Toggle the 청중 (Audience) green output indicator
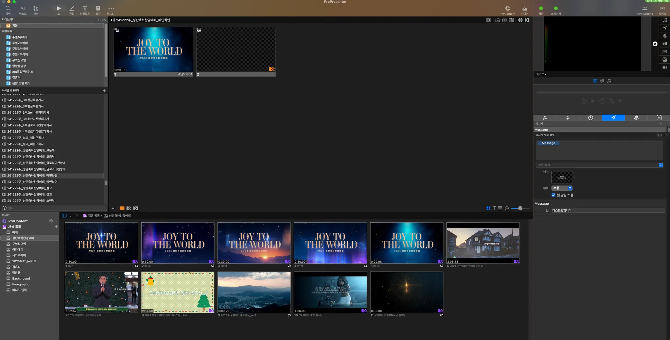This screenshot has height=340, width=670. [541, 9]
